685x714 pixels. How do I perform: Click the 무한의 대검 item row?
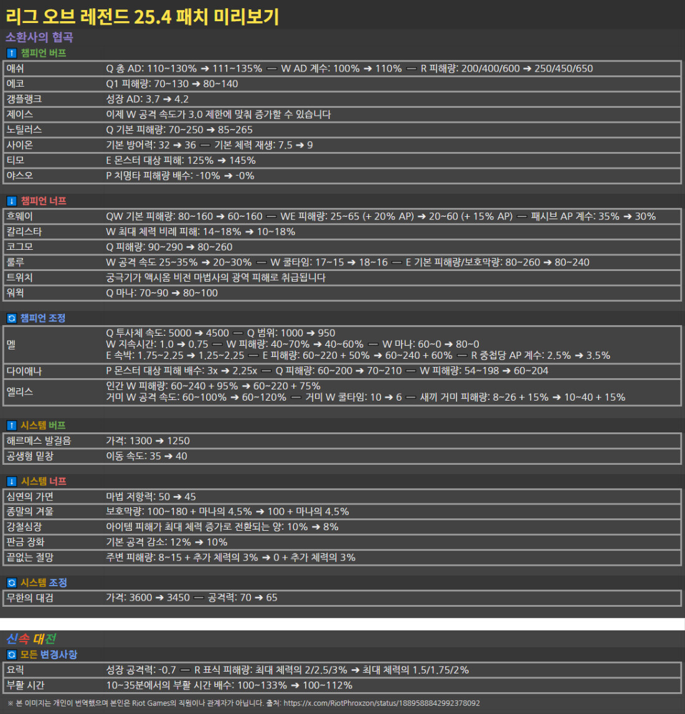click(x=342, y=598)
